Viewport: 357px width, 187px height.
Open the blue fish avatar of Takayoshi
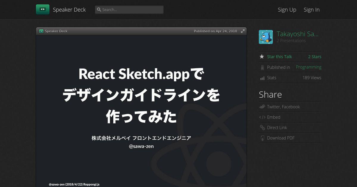click(266, 37)
